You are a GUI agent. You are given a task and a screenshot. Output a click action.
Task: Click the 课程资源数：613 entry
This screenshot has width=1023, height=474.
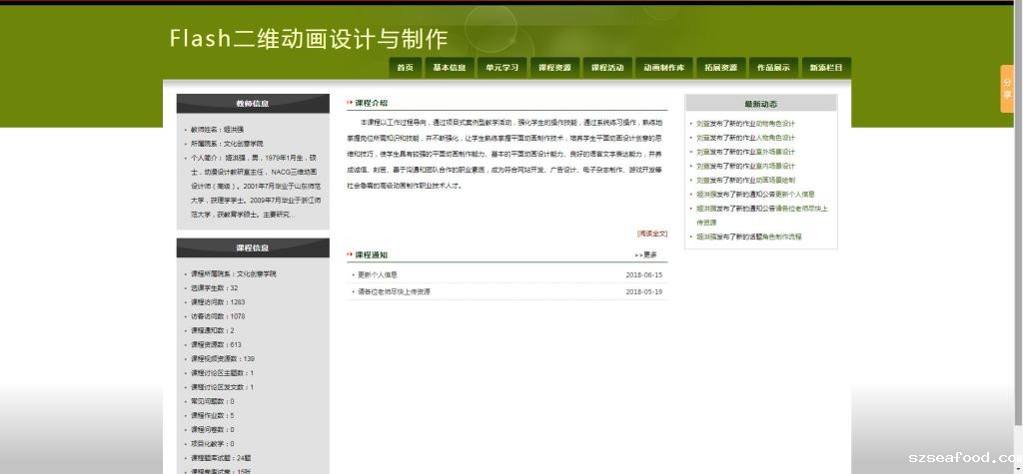pyautogui.click(x=216, y=345)
